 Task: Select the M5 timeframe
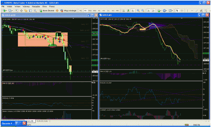[85, 11]
